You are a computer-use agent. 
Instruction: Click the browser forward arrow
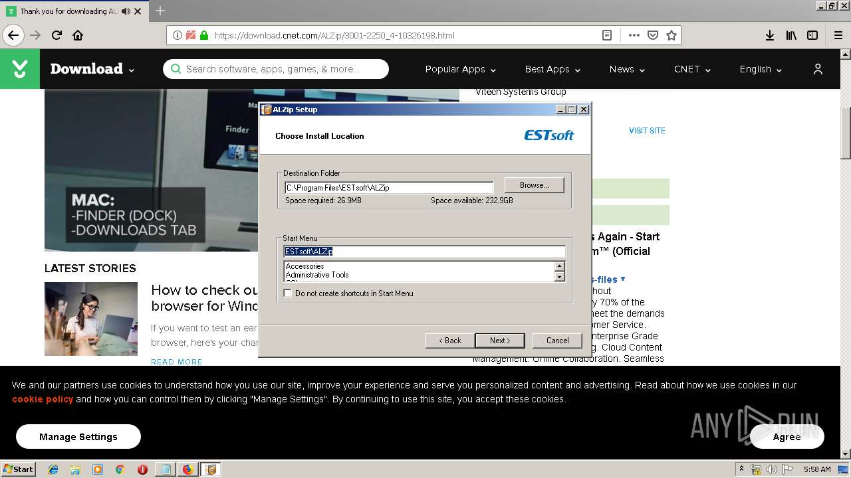pos(35,35)
